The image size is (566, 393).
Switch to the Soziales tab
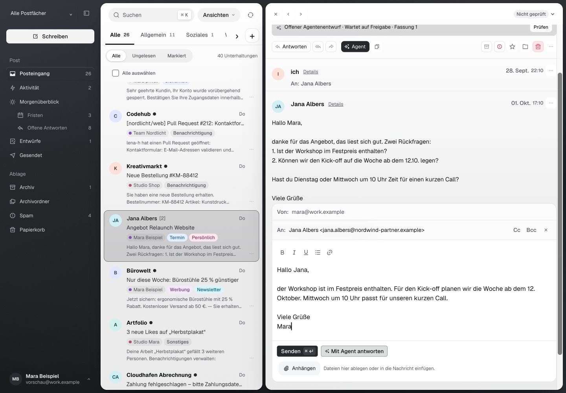point(200,35)
